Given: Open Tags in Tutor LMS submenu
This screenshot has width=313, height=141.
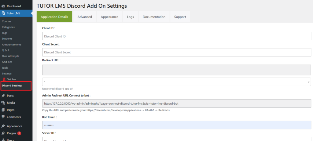Looking at the screenshot, I should point(5,33).
